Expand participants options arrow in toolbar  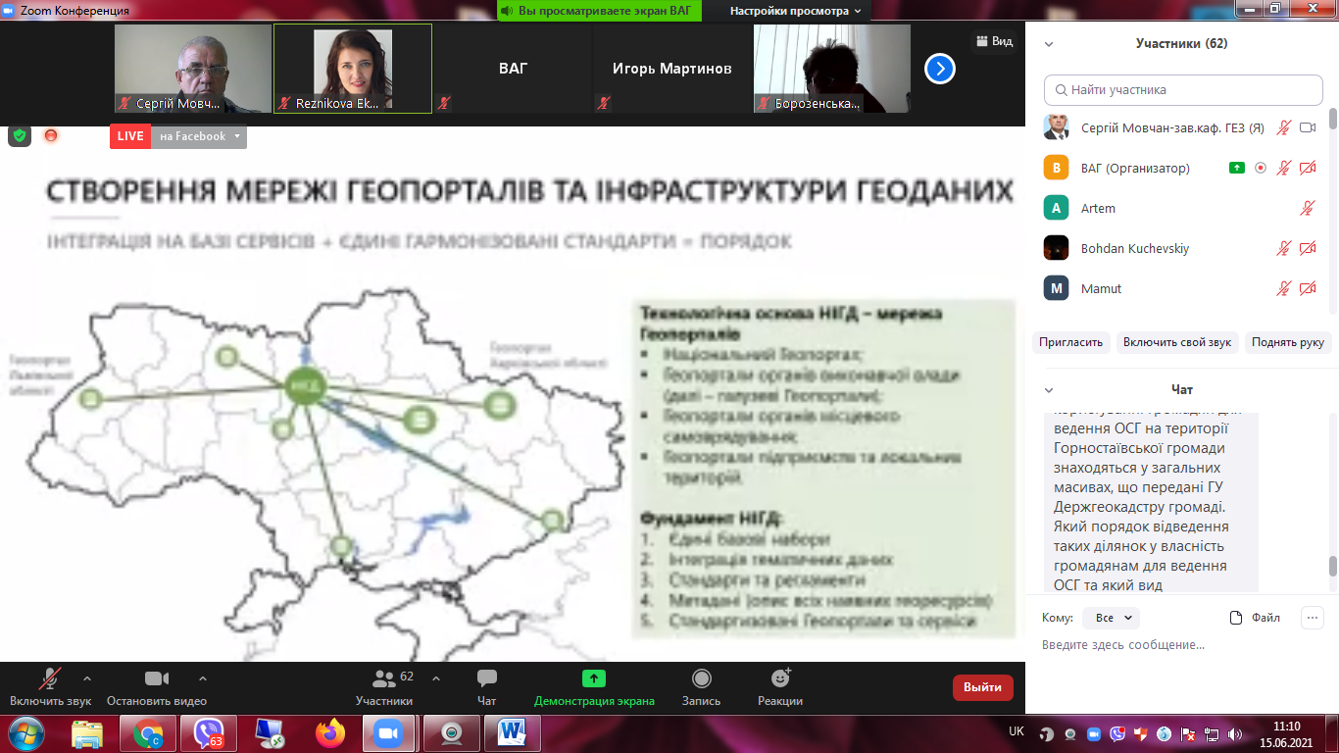pyautogui.click(x=436, y=678)
